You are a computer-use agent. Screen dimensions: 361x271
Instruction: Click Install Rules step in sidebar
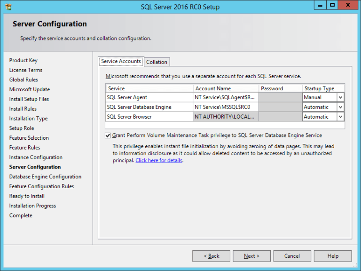coord(23,109)
